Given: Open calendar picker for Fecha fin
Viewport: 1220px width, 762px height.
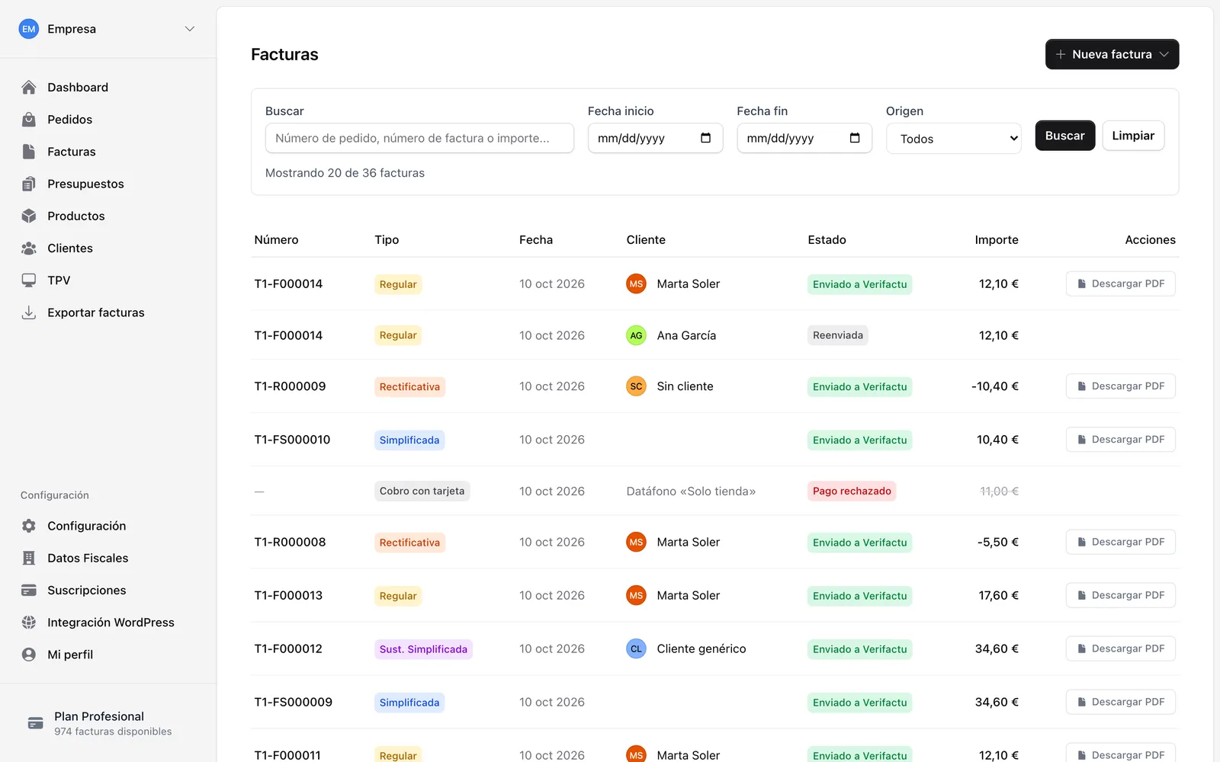Looking at the screenshot, I should [855, 138].
